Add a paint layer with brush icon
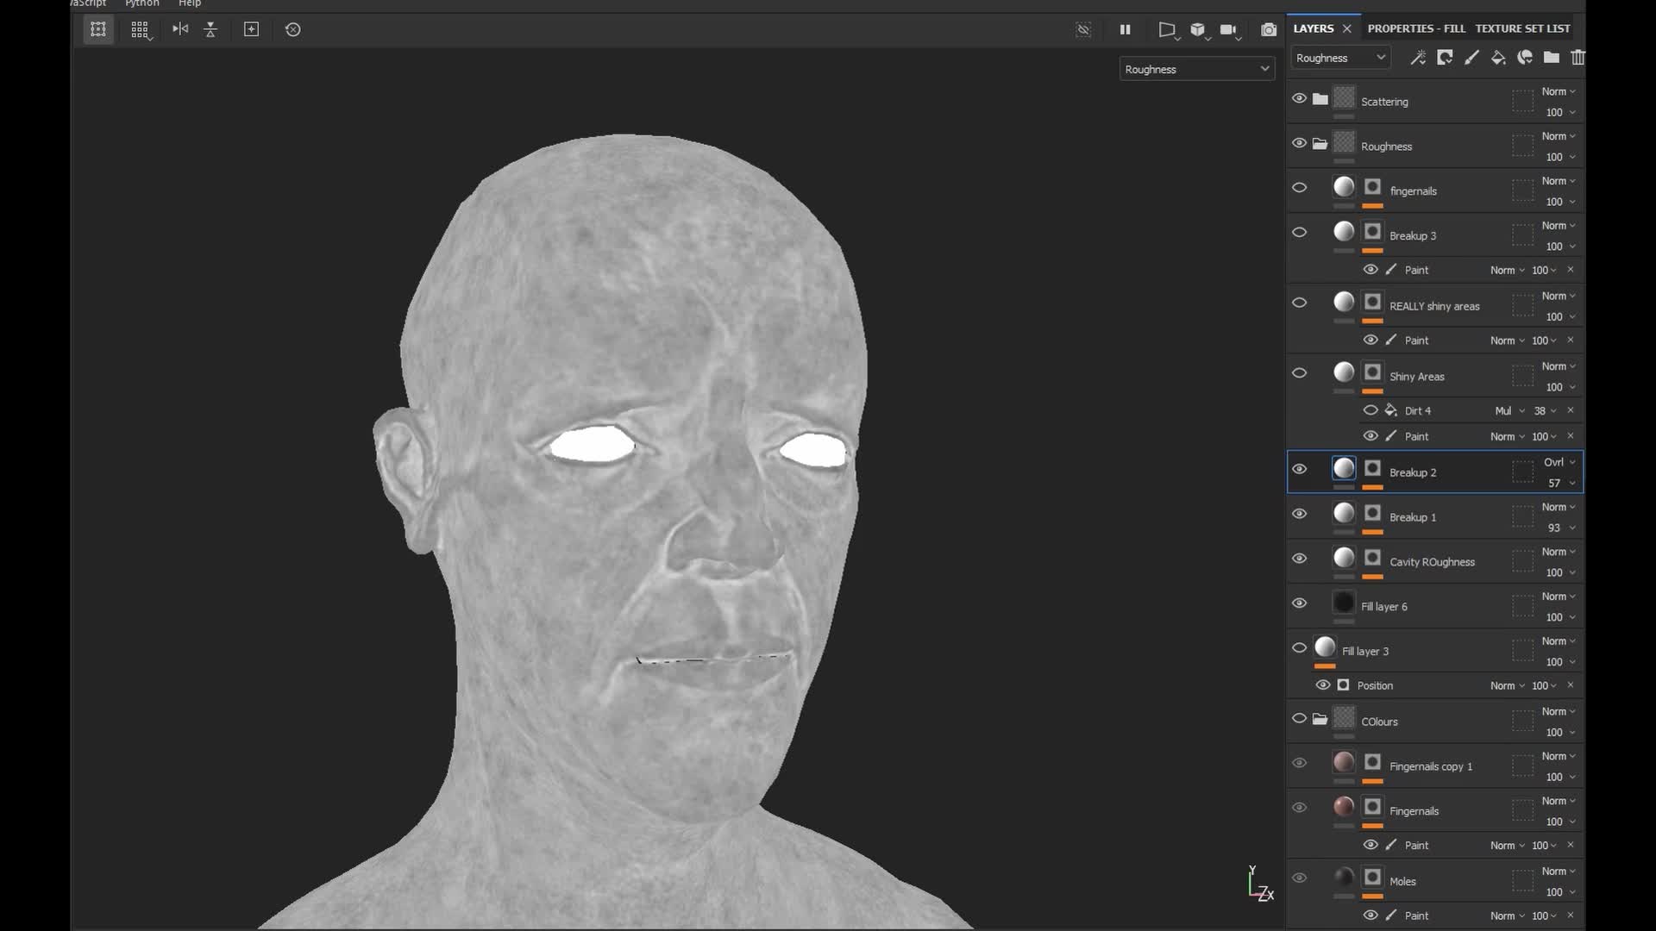The image size is (1656, 931). coord(1471,58)
